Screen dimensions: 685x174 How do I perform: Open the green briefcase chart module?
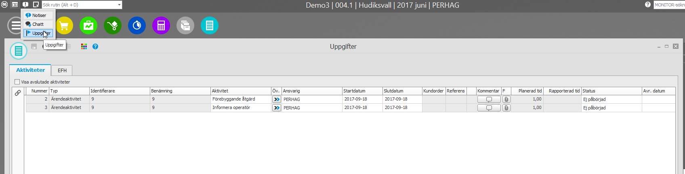(x=88, y=26)
